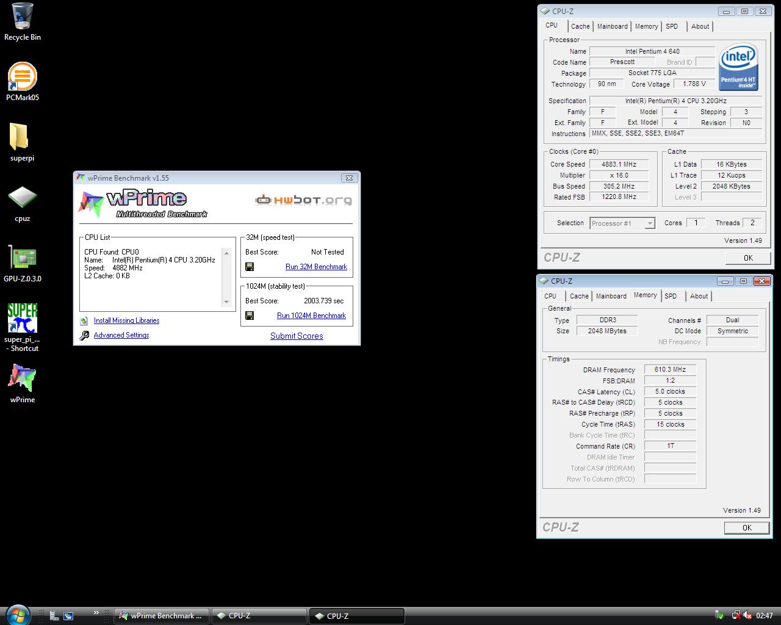The image size is (781, 625).
Task: Click the Switch between windows quick launch icon
Action: coord(68,616)
